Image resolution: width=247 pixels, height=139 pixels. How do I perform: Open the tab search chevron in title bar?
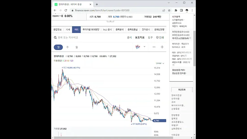(x=169, y=3)
